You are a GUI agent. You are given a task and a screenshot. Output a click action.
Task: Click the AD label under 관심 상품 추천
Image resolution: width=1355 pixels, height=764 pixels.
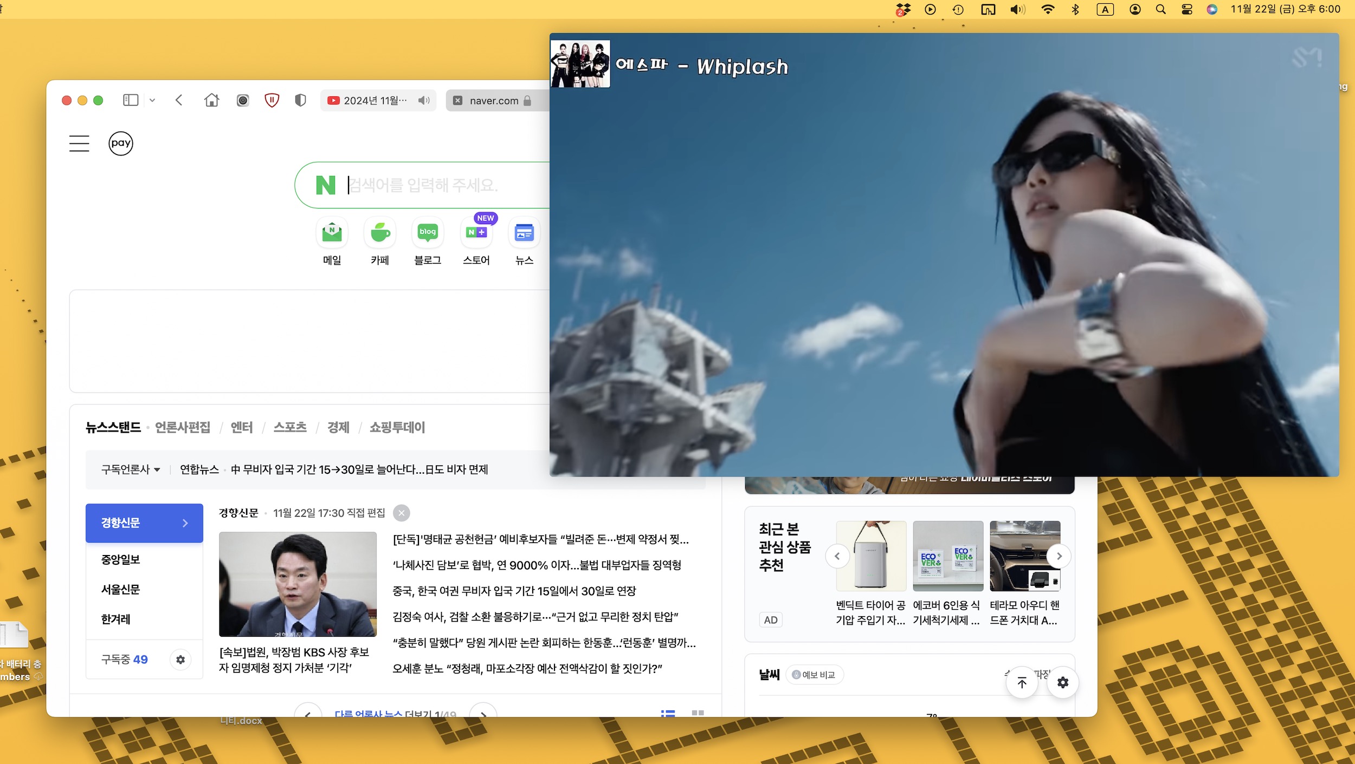click(771, 620)
